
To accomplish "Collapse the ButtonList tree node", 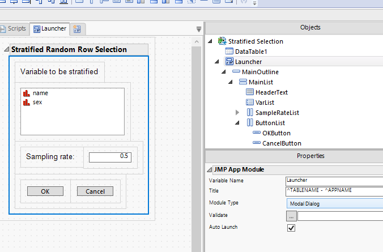I will [x=237, y=123].
